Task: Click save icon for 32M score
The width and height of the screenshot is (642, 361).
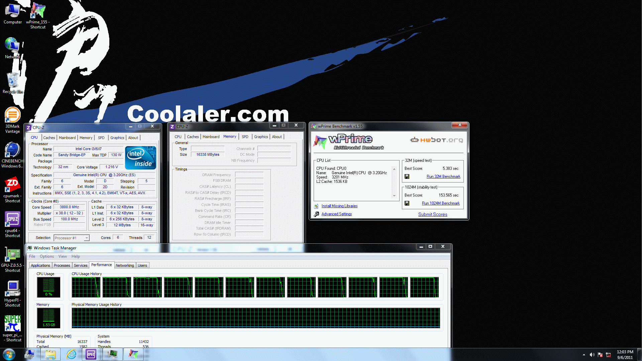Action: click(x=407, y=176)
